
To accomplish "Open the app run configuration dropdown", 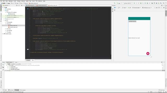I will [x=119, y=3].
